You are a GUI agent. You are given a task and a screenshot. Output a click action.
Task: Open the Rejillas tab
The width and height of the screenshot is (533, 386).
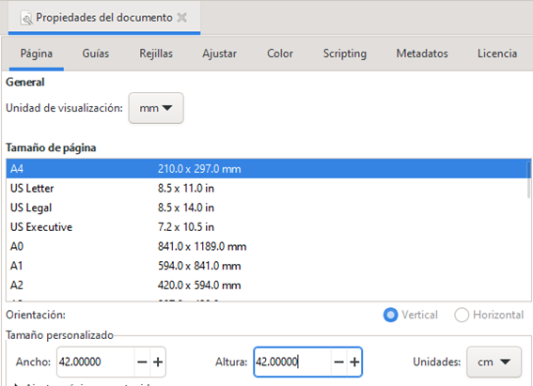point(156,54)
